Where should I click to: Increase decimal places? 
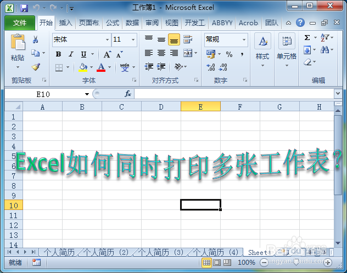pos(211,67)
